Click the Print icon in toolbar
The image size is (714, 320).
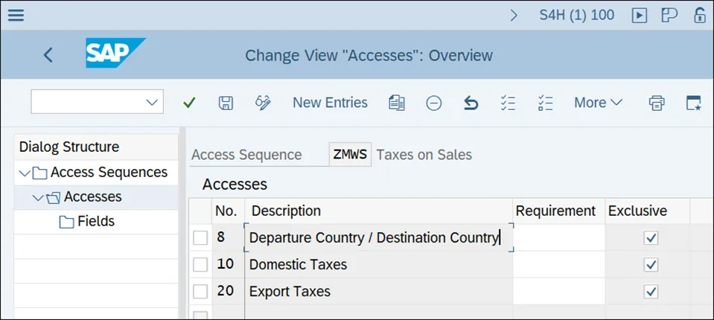click(657, 103)
